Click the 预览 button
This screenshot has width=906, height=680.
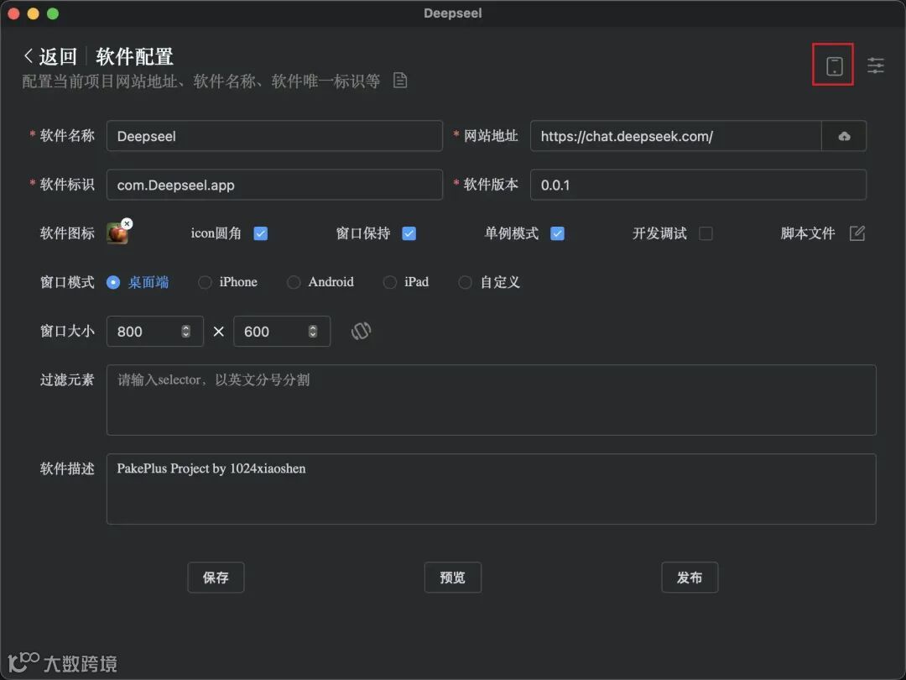point(452,577)
